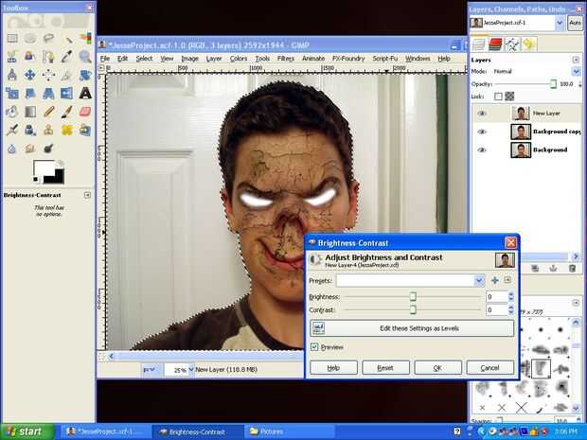Screen dimensions: 587x440
Task: Select the Blur/Sharpen tool
Action: (12, 149)
